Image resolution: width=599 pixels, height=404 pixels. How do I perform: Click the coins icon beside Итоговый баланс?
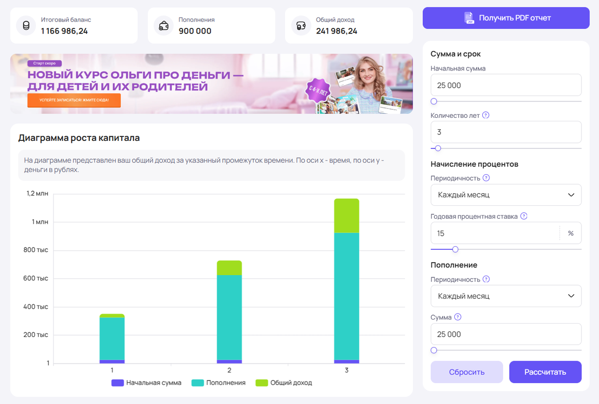26,25
